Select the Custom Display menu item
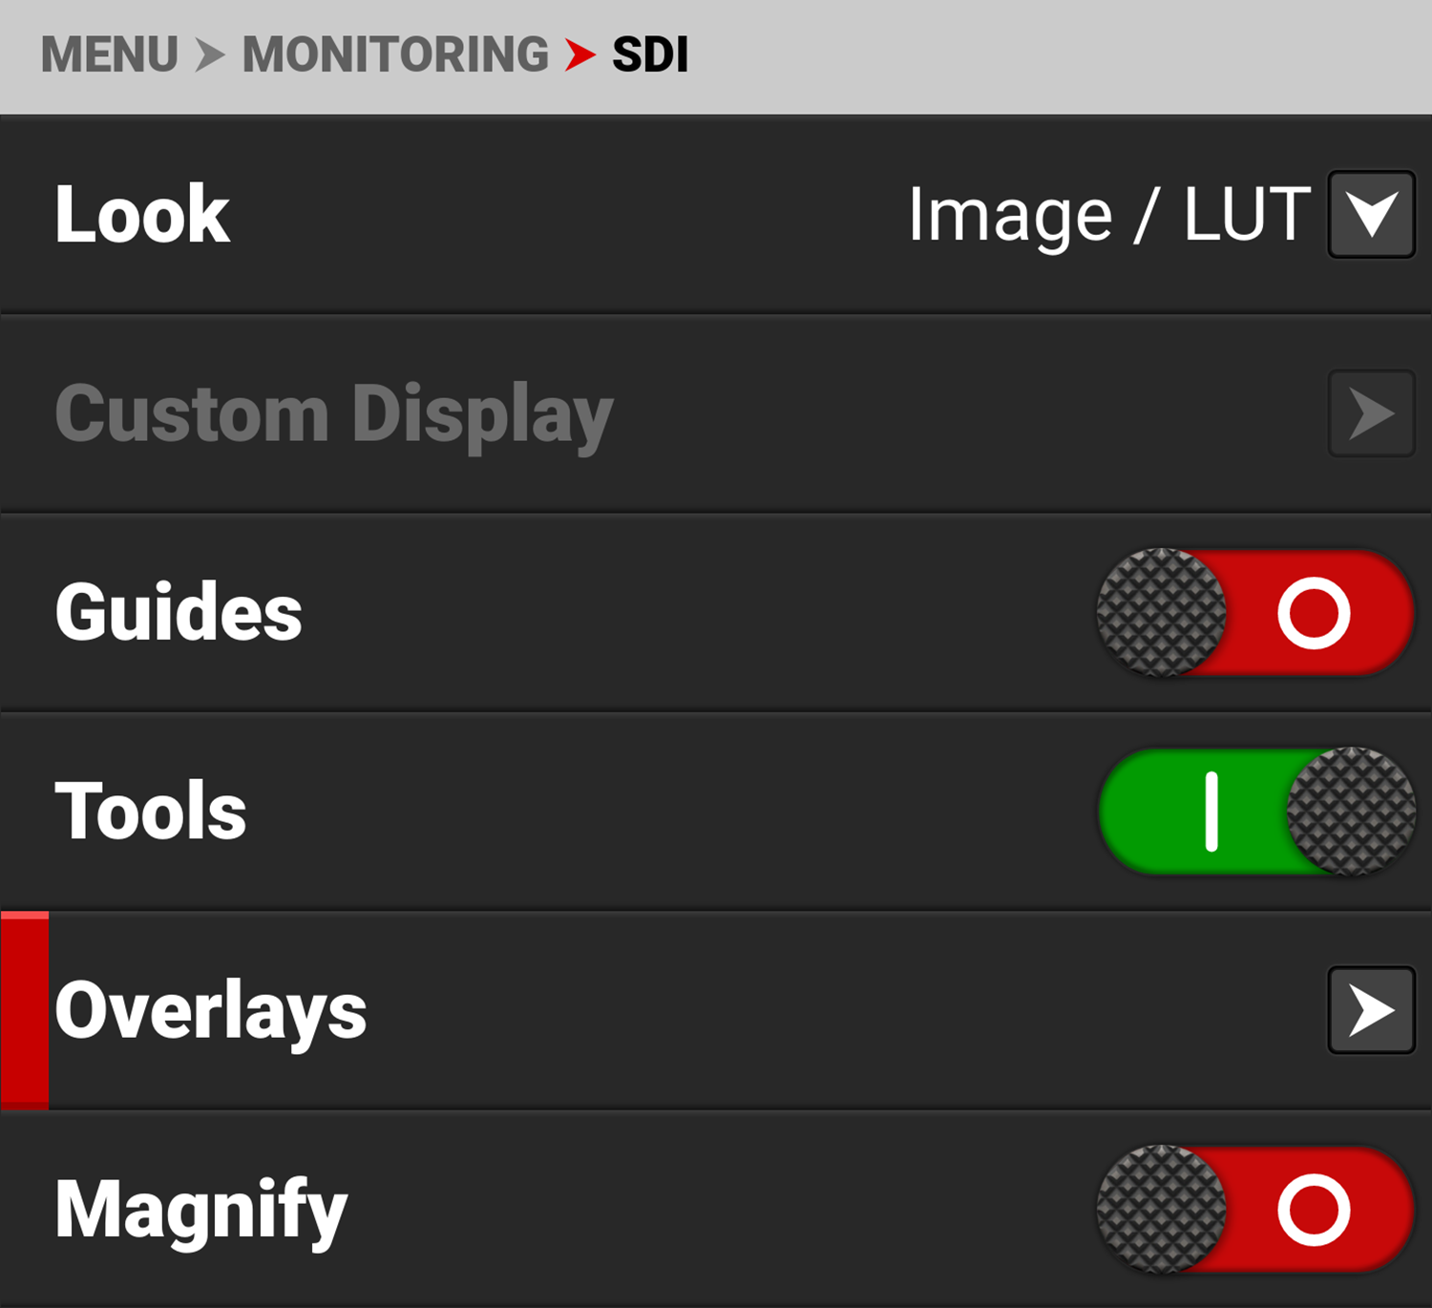 (334, 413)
